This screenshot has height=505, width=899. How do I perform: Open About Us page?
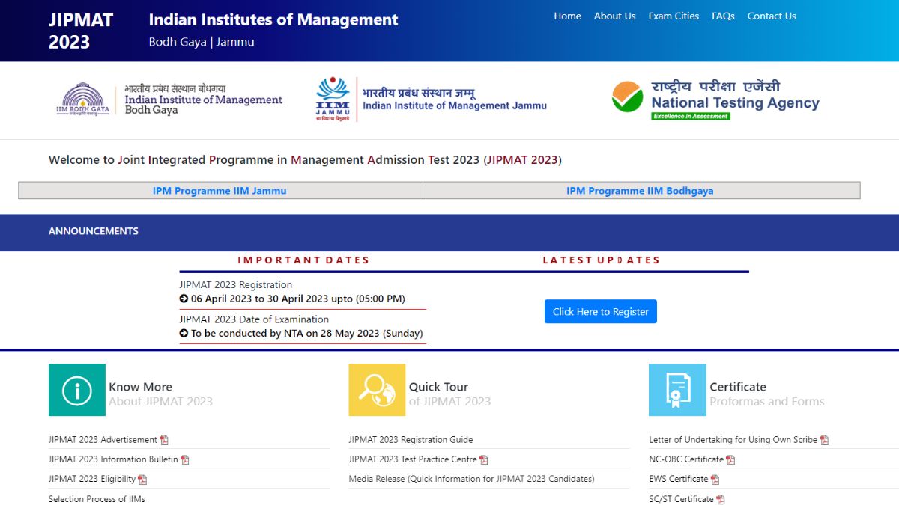click(x=614, y=16)
